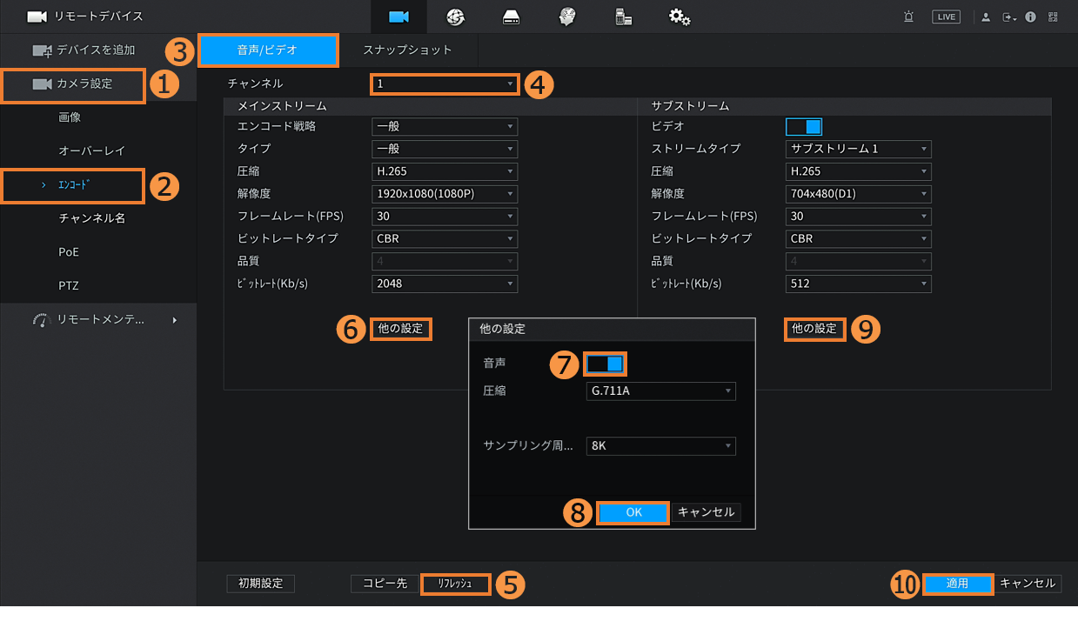This screenshot has width=1078, height=628.
Task: Click OK in the 他の設定 dialog
Action: click(x=633, y=512)
